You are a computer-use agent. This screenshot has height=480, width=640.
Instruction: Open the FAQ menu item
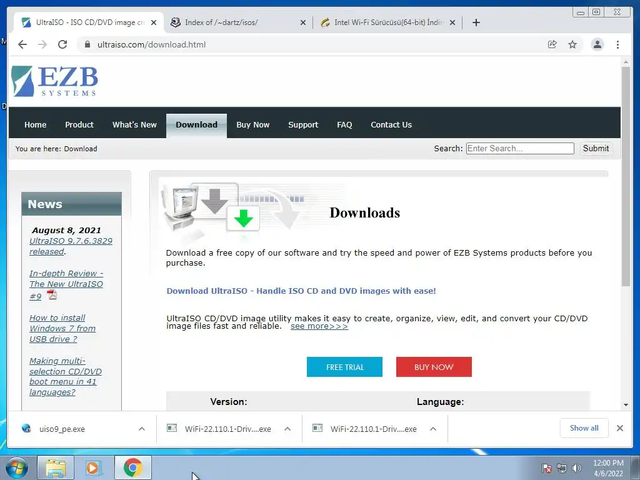(x=344, y=124)
